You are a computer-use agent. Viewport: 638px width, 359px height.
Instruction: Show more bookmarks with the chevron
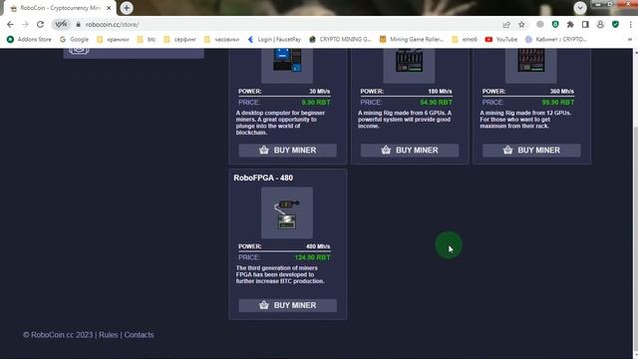tap(630, 40)
